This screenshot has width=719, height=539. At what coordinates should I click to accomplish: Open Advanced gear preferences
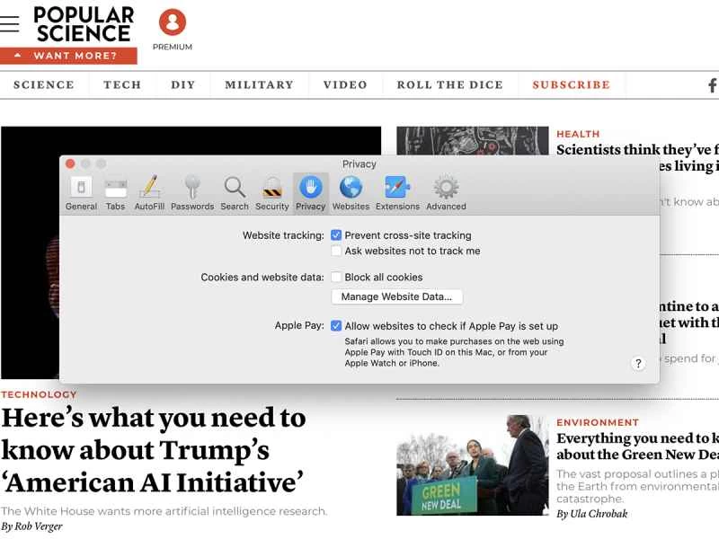point(446,192)
